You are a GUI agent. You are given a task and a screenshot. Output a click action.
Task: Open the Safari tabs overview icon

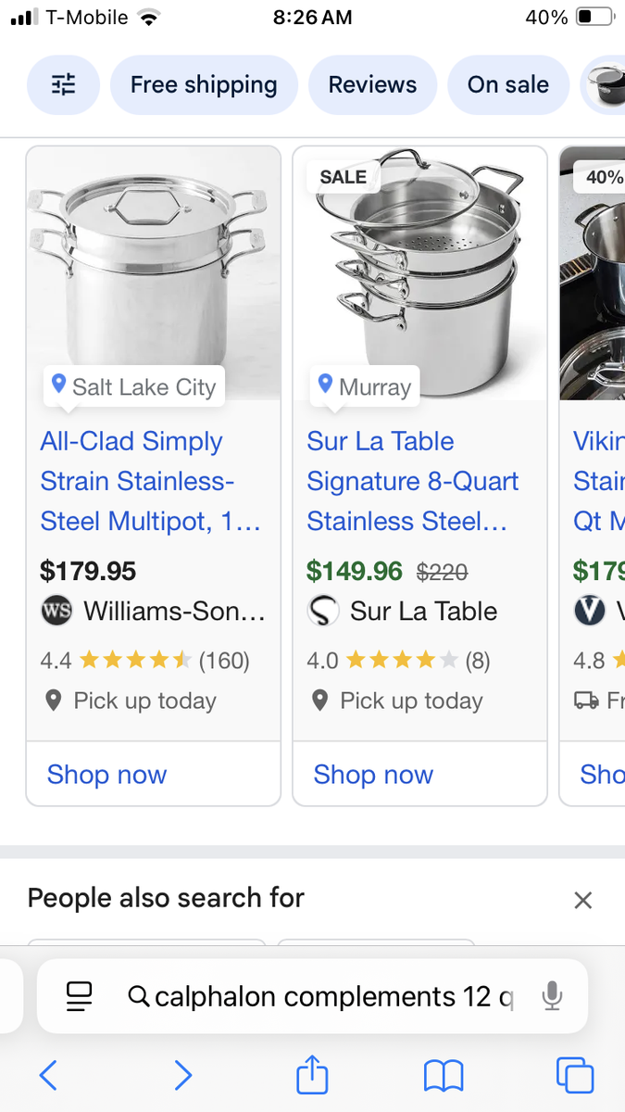pyautogui.click(x=574, y=1075)
